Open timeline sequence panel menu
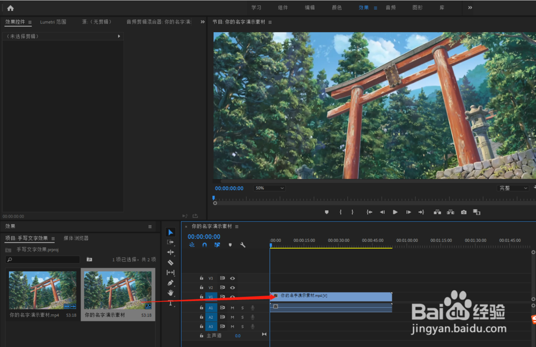536x347 pixels. point(236,226)
